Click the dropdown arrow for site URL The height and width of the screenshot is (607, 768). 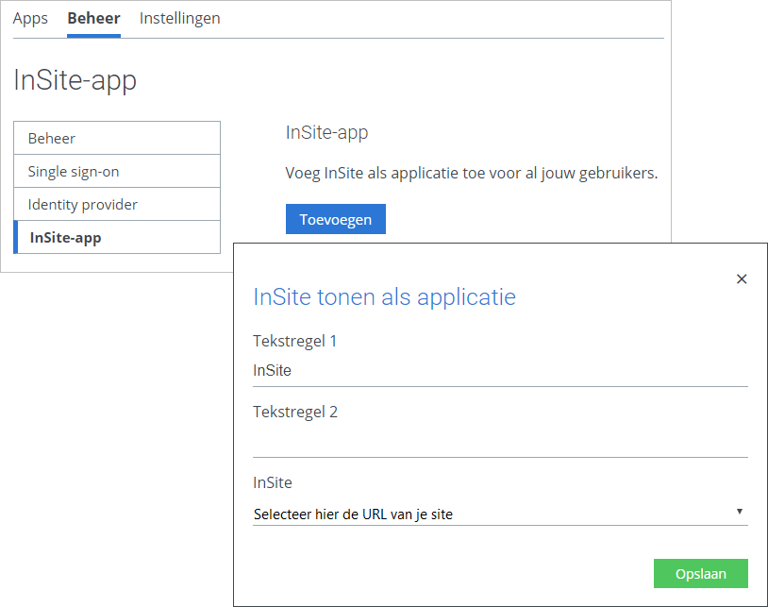pyautogui.click(x=740, y=512)
